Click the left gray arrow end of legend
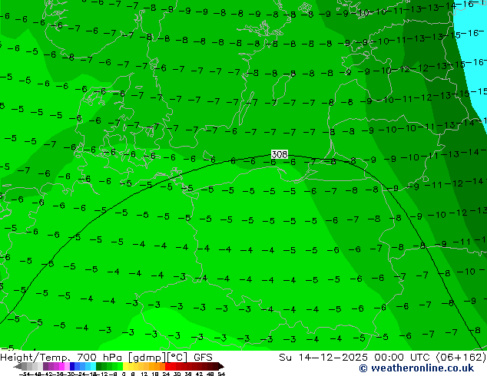The image size is (487, 376). pos(18,367)
